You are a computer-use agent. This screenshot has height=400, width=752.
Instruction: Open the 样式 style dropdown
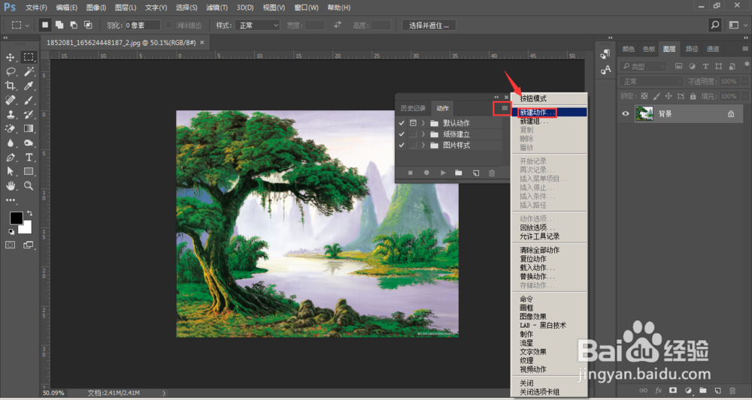tap(256, 25)
